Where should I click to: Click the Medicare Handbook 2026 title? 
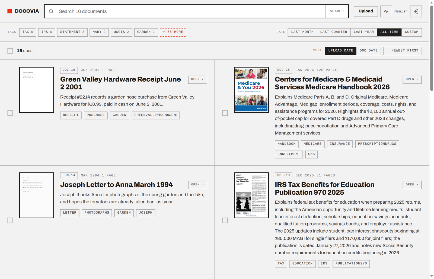[332, 83]
